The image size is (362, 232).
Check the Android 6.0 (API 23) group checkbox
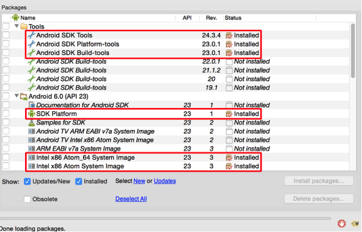click(6, 96)
